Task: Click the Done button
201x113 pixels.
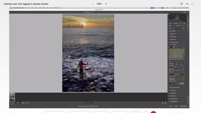Action: point(177,106)
